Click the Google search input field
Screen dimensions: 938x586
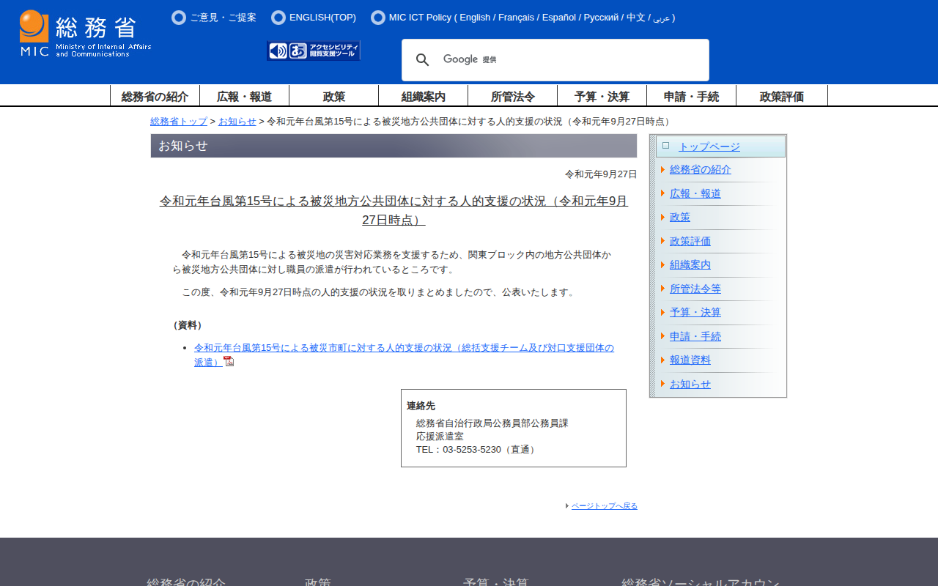click(572, 60)
